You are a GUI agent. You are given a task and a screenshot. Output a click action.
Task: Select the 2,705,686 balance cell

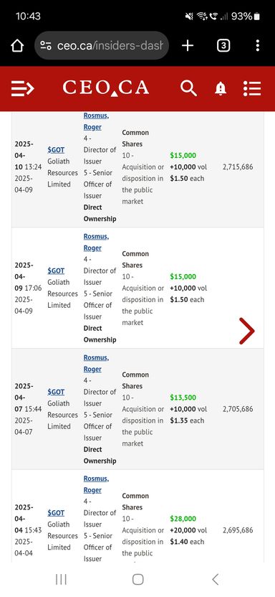(x=238, y=409)
